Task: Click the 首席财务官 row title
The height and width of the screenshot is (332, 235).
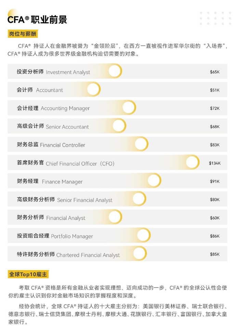Action: click(30, 163)
